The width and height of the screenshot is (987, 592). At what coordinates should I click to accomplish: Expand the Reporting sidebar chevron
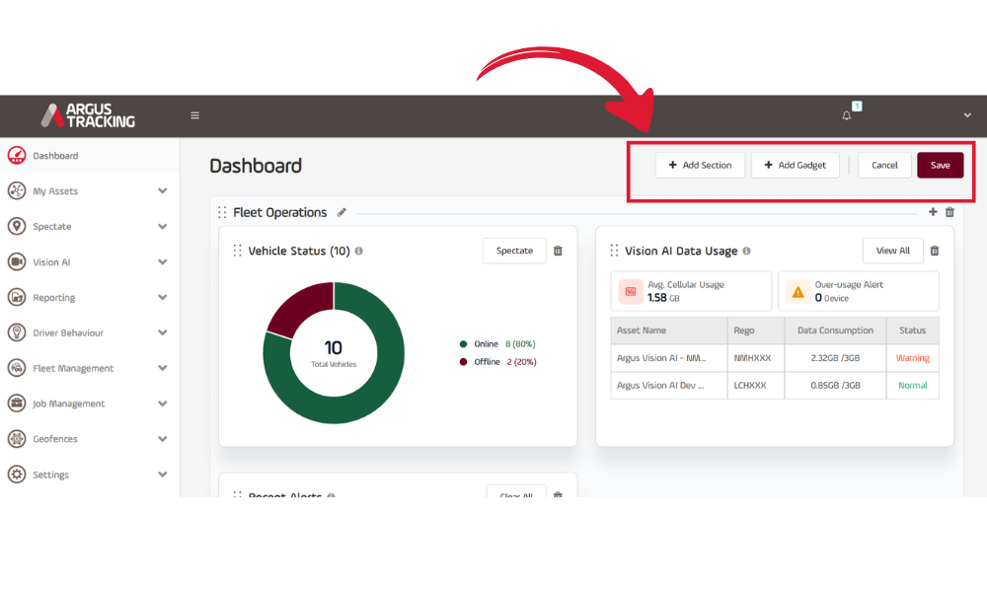[163, 297]
